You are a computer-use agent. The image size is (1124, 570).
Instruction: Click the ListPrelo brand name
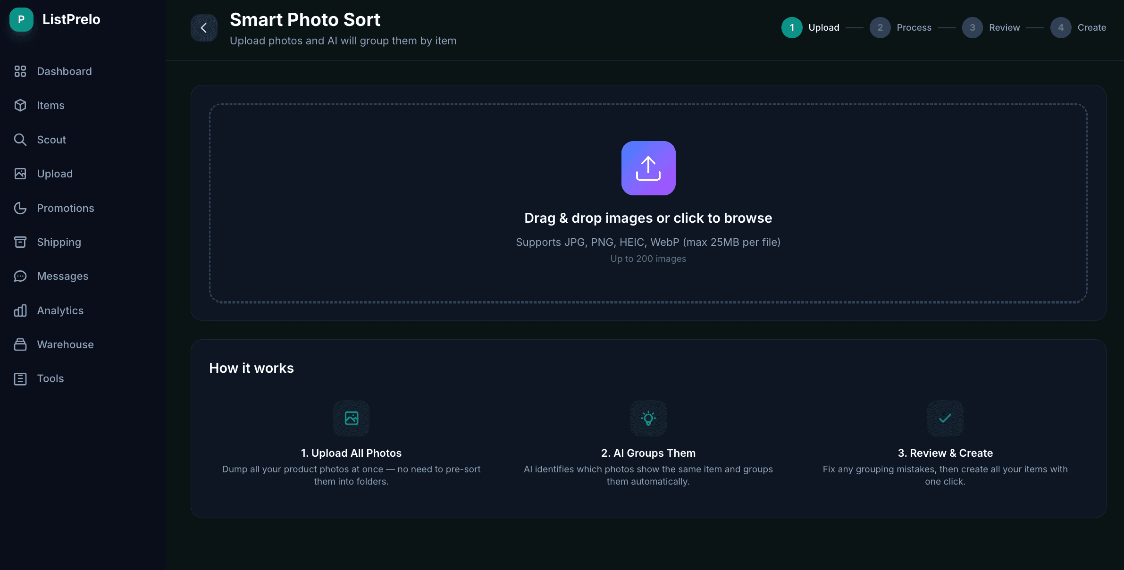click(x=71, y=19)
